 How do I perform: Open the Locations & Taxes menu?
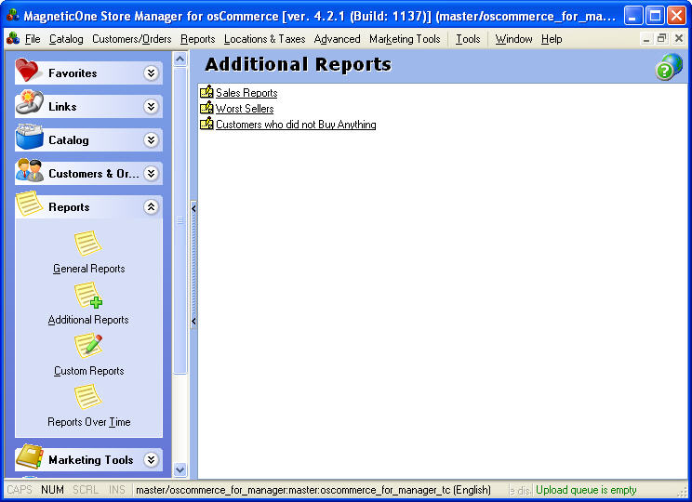click(x=265, y=39)
